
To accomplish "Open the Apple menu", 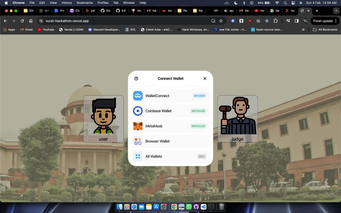I will [x=6, y=3].
